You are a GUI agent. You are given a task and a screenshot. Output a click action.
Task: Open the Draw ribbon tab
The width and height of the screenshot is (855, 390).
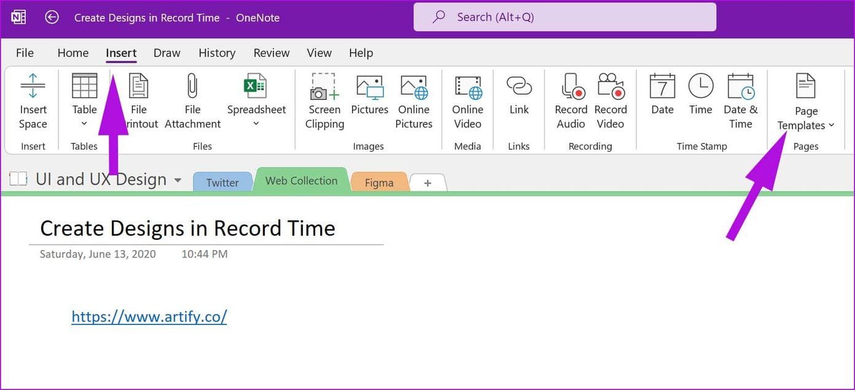pos(166,53)
